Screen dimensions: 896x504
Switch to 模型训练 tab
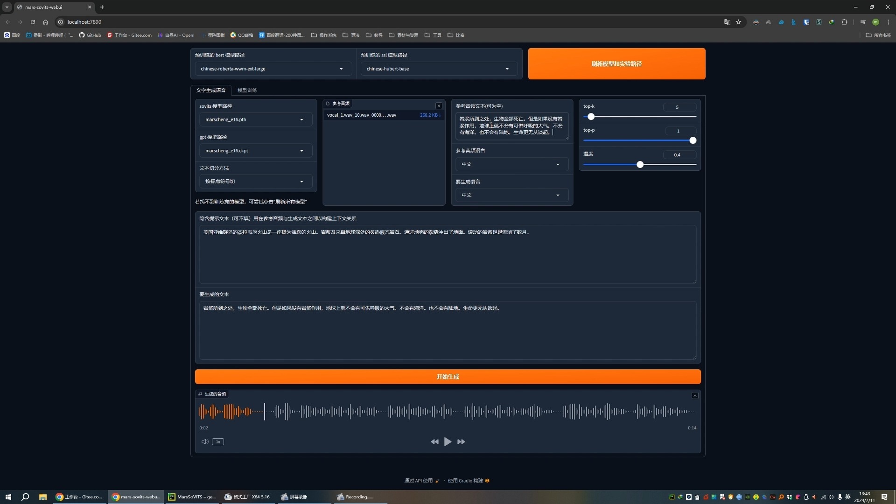[247, 90]
